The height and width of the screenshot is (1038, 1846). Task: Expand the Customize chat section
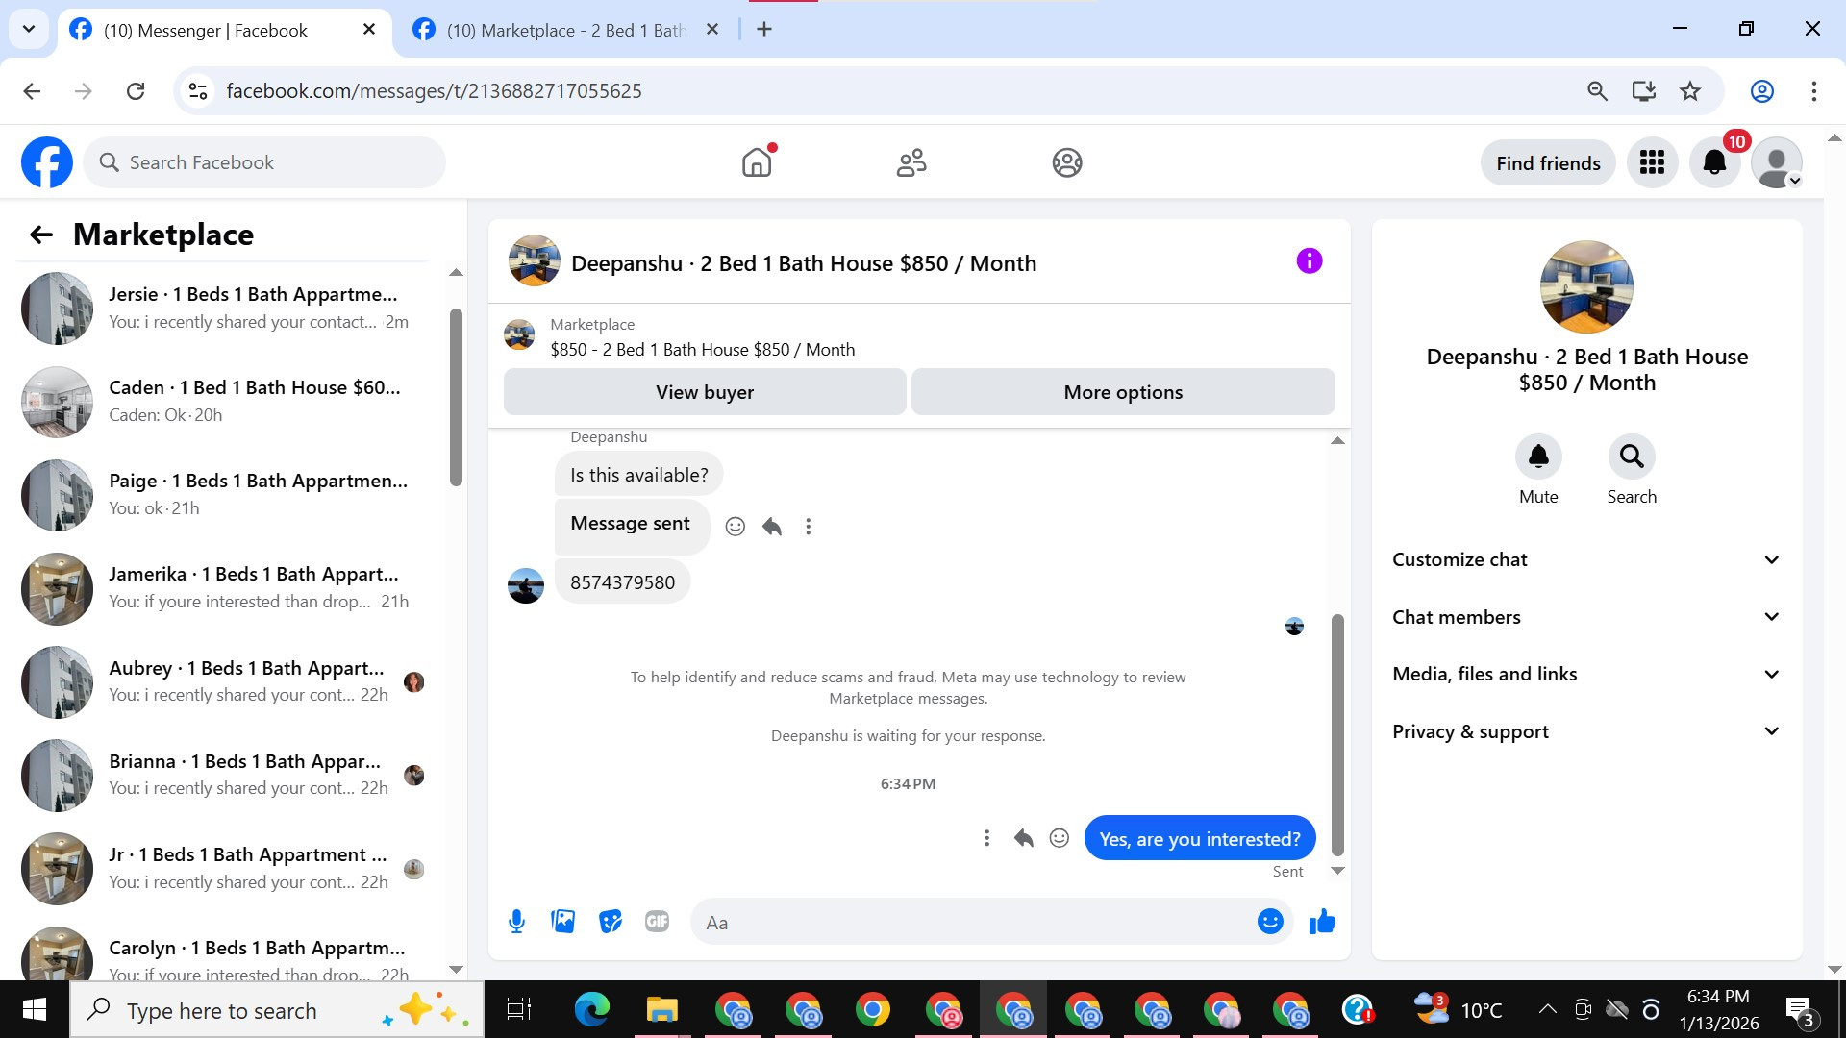[1585, 559]
